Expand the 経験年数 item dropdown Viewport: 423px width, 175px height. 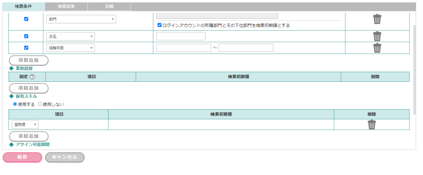70,48
